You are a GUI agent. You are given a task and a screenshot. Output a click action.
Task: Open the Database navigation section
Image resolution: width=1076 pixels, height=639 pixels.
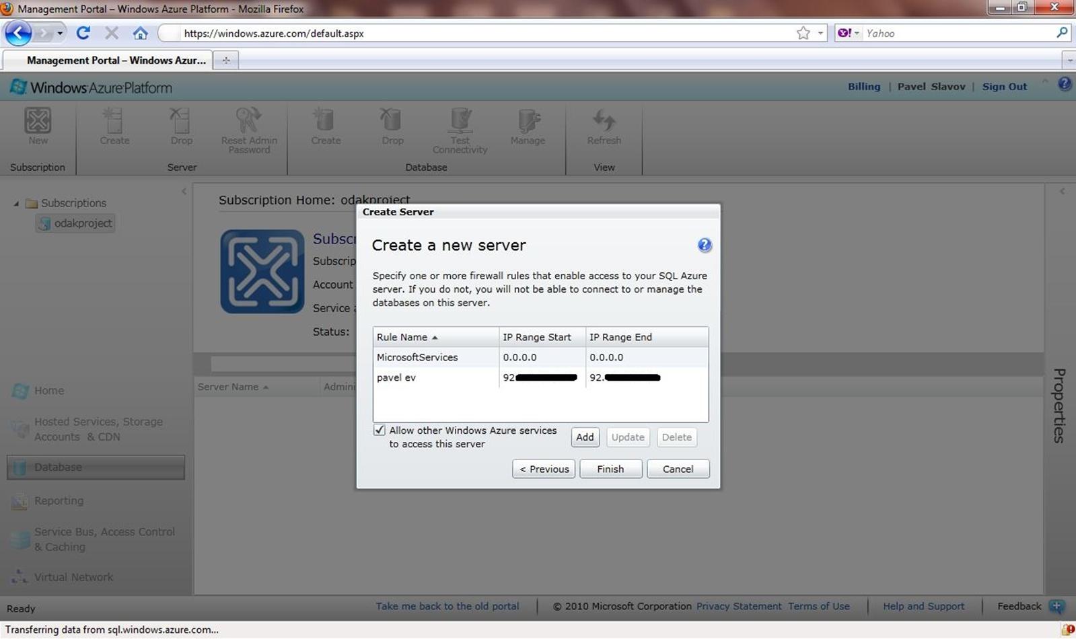click(x=96, y=467)
